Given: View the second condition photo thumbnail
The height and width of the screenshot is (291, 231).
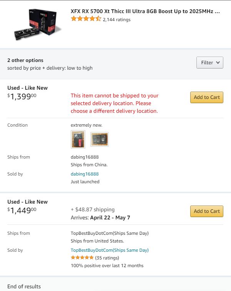Looking at the screenshot, I should (100, 139).
